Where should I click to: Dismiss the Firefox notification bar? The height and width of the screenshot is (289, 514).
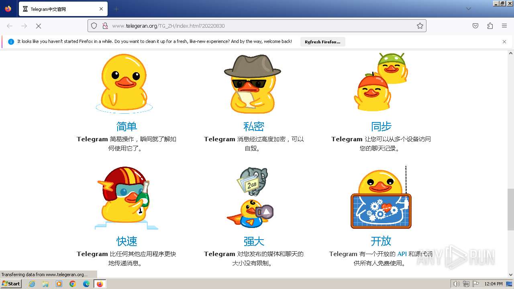pyautogui.click(x=504, y=42)
